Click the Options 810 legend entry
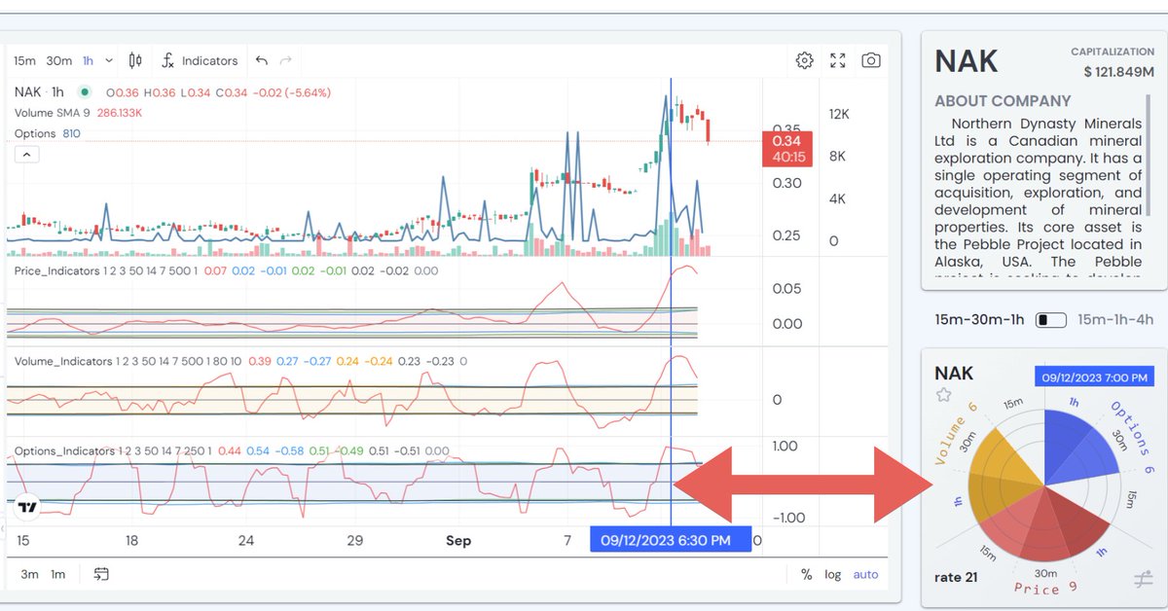Screen dimensions: 1168x611 point(47,133)
